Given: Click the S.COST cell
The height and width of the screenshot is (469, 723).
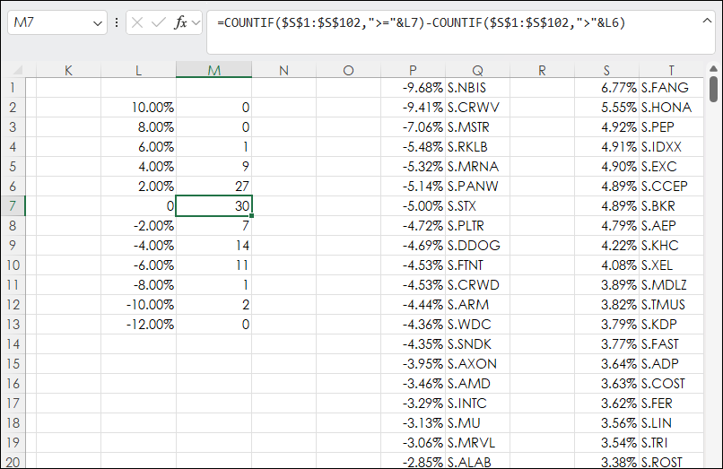Looking at the screenshot, I should point(671,383).
